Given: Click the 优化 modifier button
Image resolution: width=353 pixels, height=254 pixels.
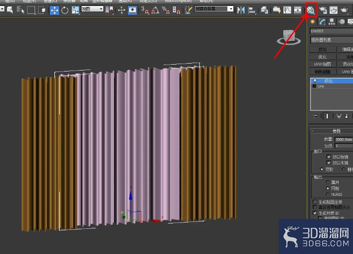Looking at the screenshot, I should coord(323,57).
